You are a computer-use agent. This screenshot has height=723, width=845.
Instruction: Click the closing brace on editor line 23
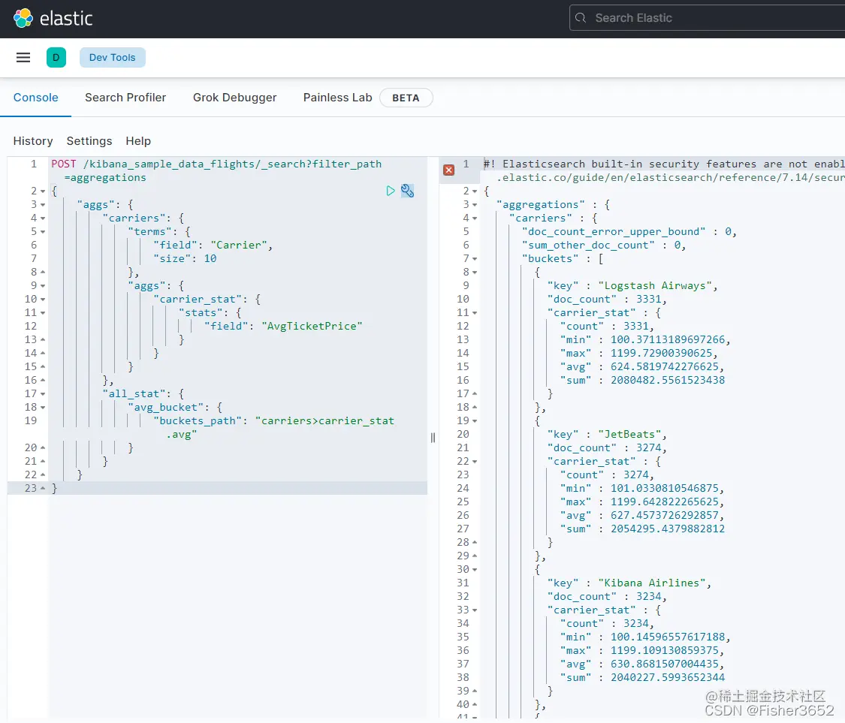[54, 488]
